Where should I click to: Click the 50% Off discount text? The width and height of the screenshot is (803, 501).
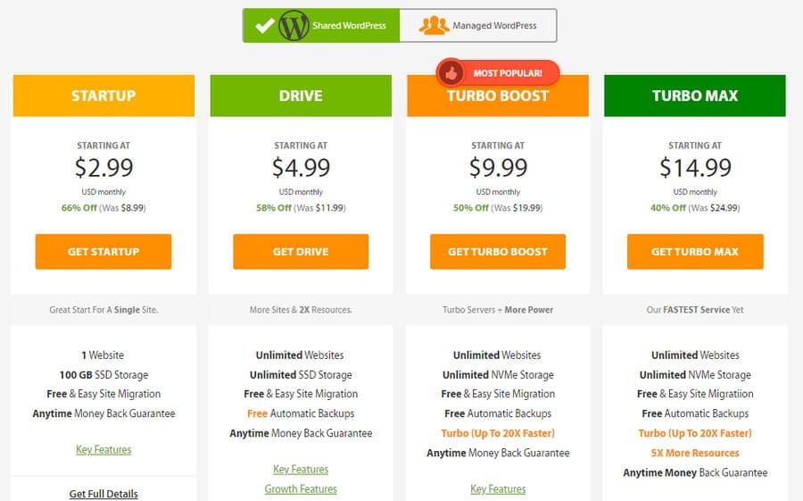[x=470, y=208]
